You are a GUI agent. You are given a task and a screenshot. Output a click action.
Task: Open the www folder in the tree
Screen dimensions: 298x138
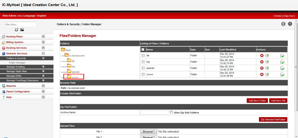pyautogui.click(x=73, y=77)
